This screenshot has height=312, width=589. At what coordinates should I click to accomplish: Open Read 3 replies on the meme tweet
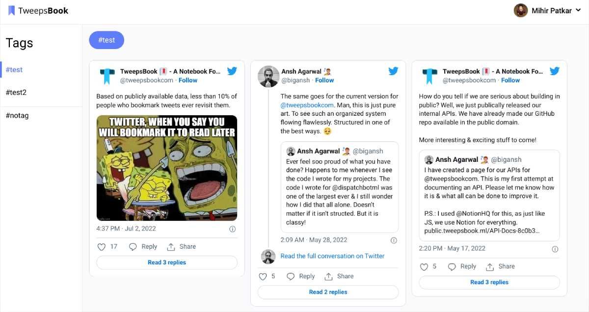coord(167,262)
